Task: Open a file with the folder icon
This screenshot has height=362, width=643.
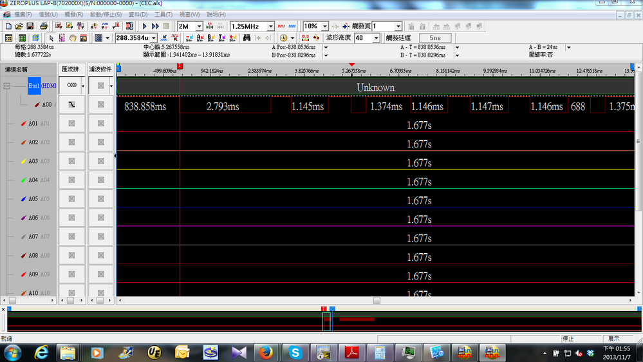Action: [19, 26]
